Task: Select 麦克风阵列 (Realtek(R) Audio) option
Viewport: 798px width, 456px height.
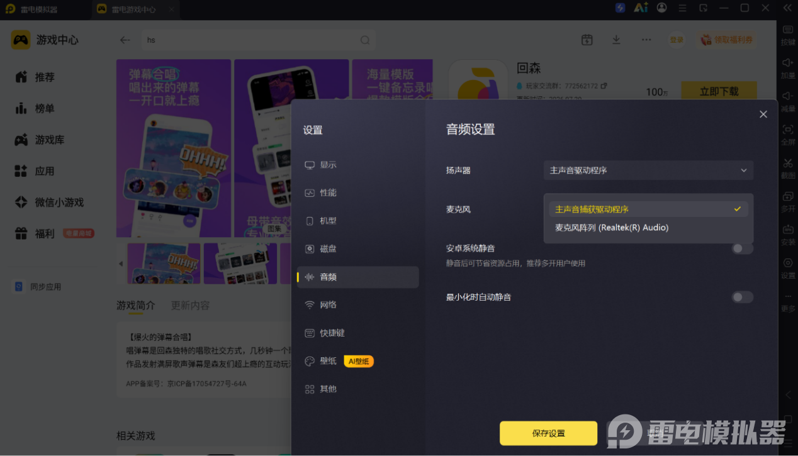Action: pos(648,228)
